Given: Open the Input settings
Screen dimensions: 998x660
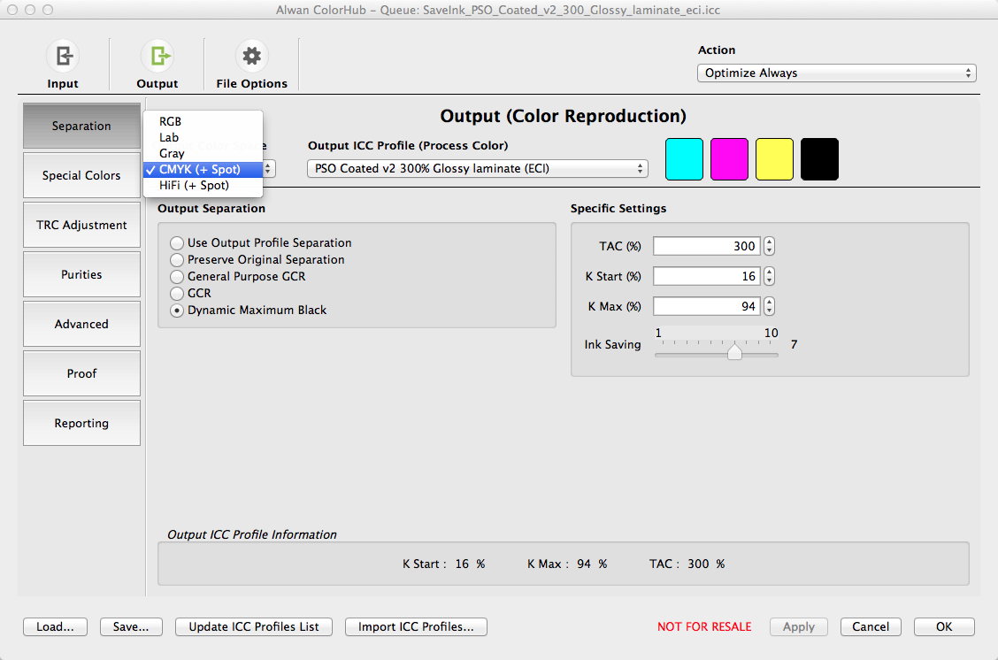Looking at the screenshot, I should point(62,64).
